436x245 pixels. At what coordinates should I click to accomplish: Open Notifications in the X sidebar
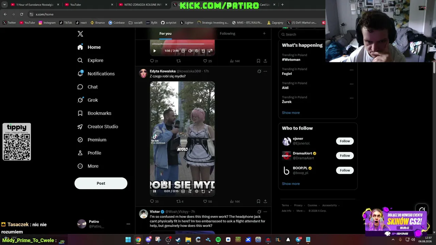(x=96, y=73)
